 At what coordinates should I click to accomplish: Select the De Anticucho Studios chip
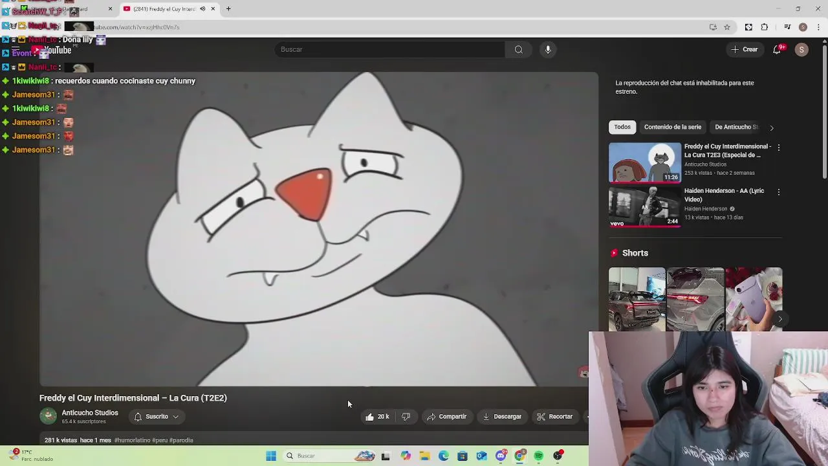736,127
